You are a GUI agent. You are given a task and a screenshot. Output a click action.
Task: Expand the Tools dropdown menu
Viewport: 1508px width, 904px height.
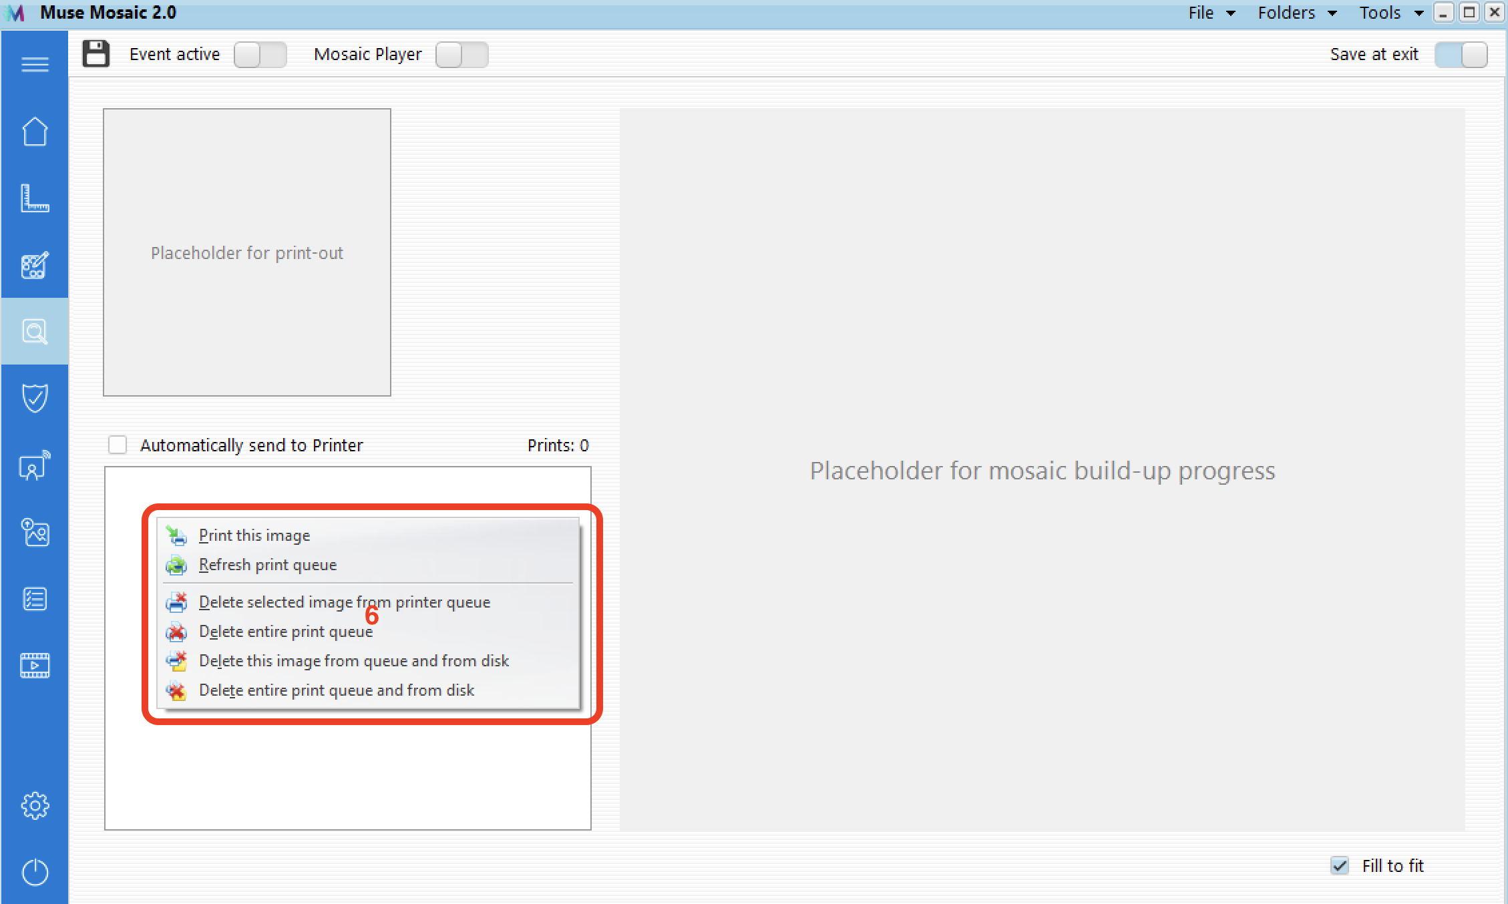[x=1390, y=13]
